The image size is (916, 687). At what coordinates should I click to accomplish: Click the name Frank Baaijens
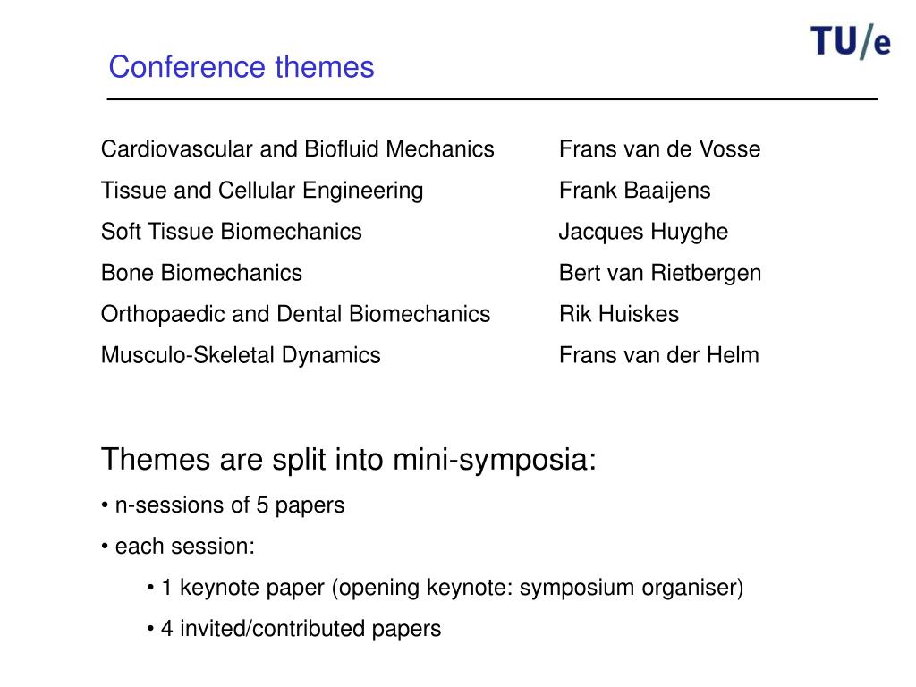coord(634,191)
